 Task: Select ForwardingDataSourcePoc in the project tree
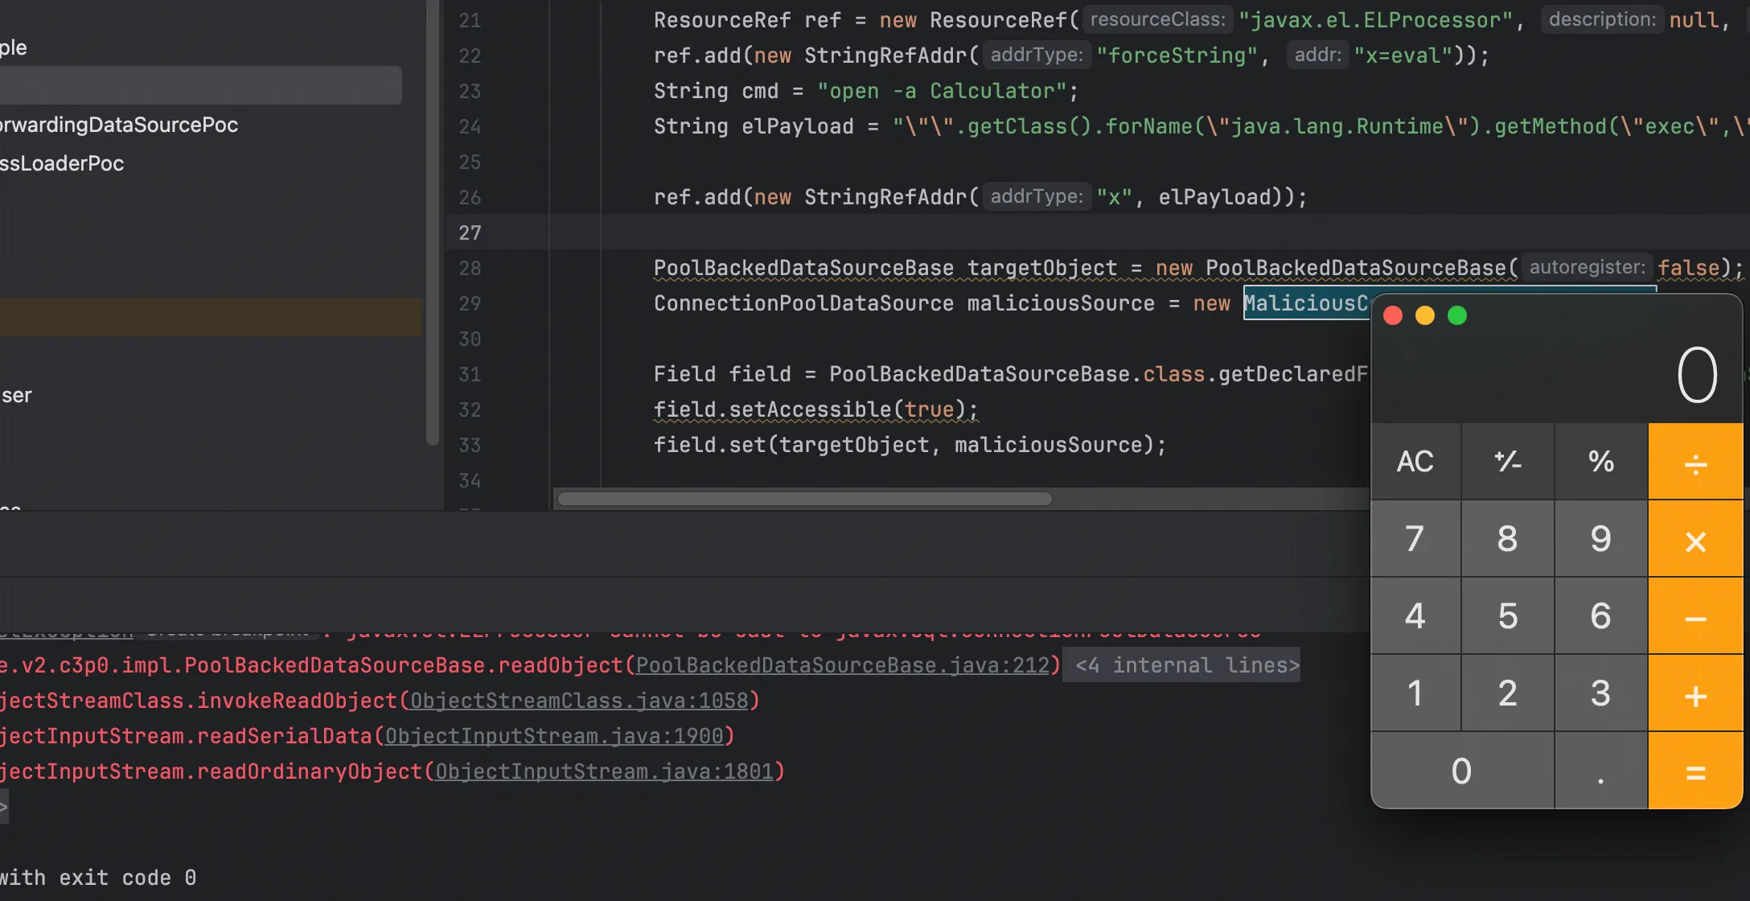(x=119, y=125)
